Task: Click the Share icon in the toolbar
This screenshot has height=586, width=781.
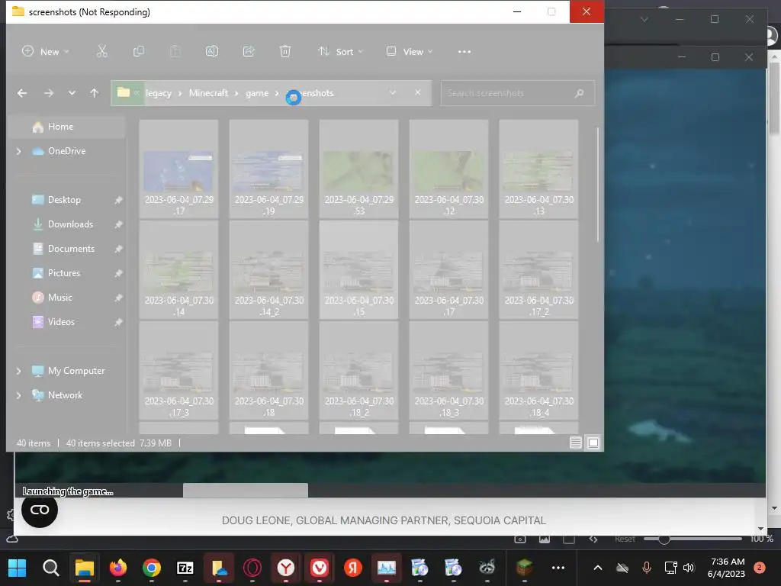Action: [249, 51]
